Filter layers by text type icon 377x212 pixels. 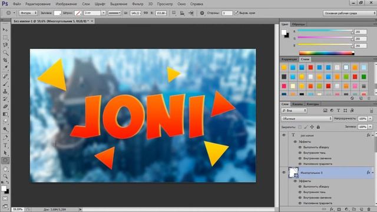tap(338, 111)
